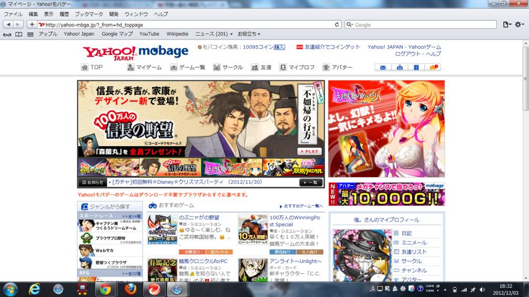Open the ブックマーク menu
Viewport: 529px width, 297px height.
click(x=89, y=14)
